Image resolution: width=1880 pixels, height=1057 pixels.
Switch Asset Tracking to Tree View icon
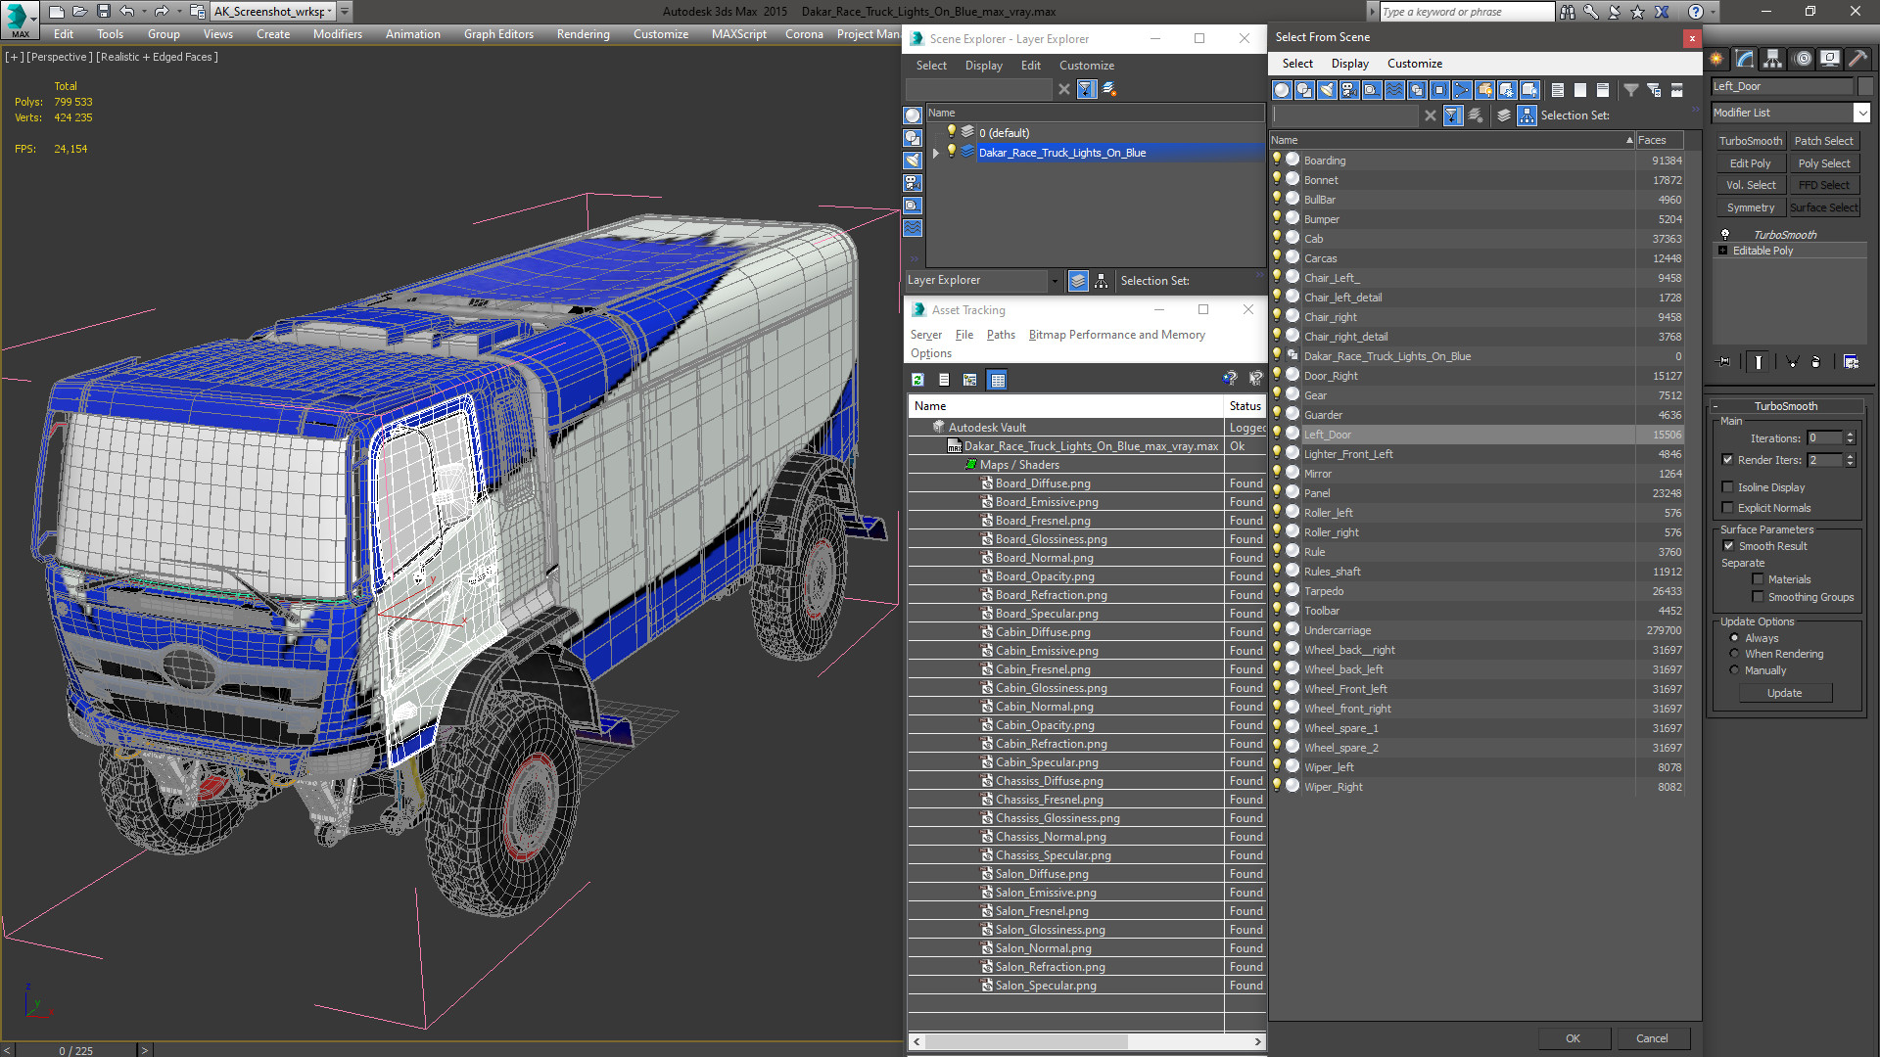[x=970, y=380]
